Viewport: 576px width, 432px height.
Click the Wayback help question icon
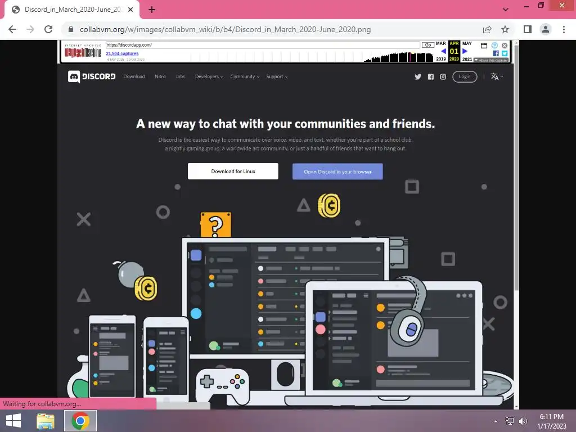click(x=494, y=46)
